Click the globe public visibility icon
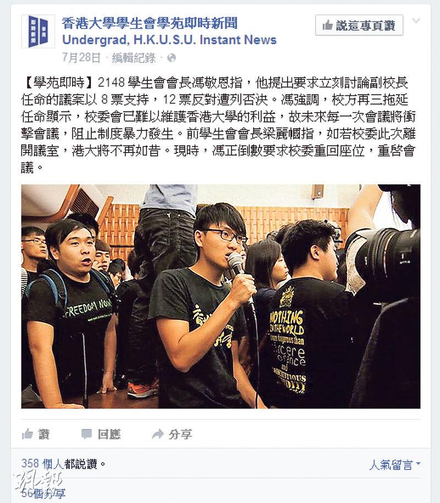 tap(172, 58)
